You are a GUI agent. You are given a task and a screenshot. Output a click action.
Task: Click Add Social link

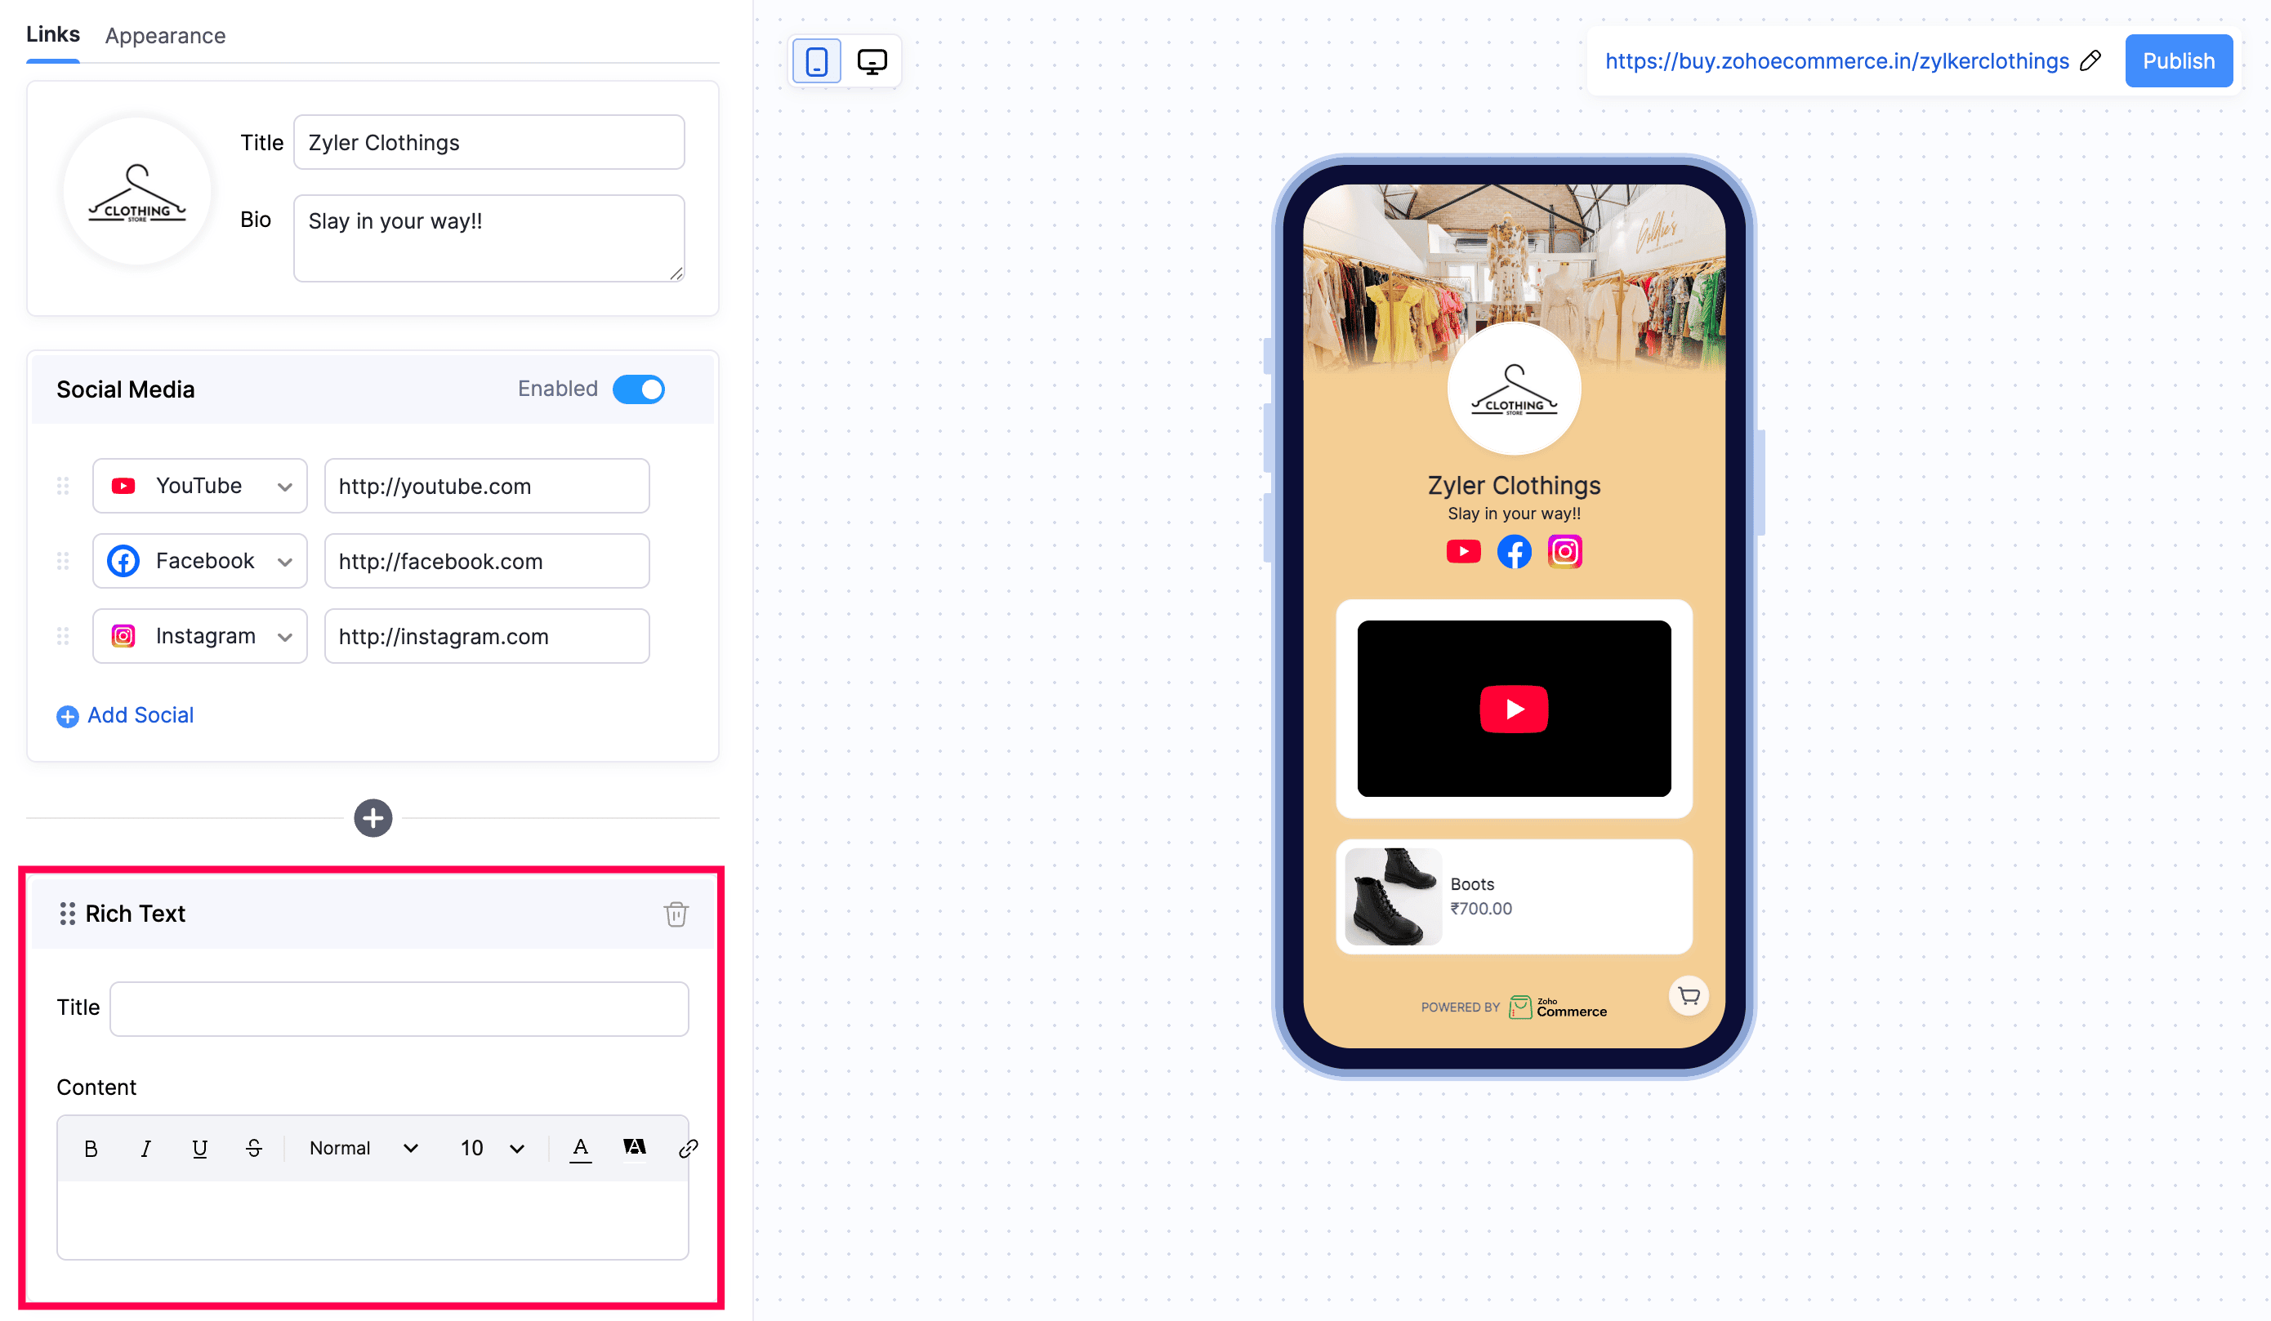click(x=125, y=716)
